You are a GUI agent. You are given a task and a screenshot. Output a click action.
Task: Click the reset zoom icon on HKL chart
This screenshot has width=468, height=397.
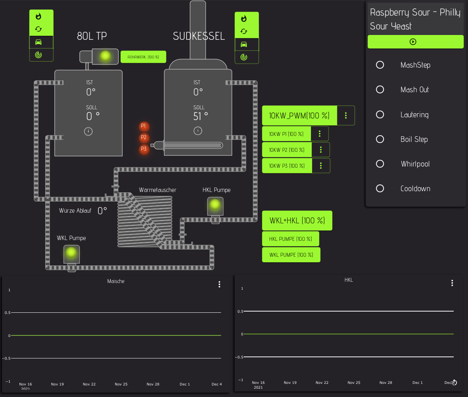point(455,383)
